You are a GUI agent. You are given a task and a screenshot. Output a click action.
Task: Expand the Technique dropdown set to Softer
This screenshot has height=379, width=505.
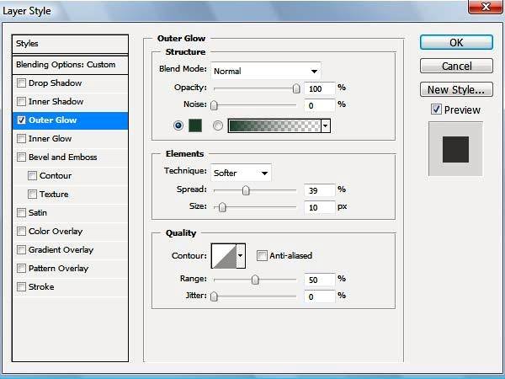(x=241, y=173)
